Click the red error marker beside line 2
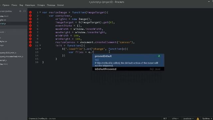 pyautogui.click(x=30, y=16)
